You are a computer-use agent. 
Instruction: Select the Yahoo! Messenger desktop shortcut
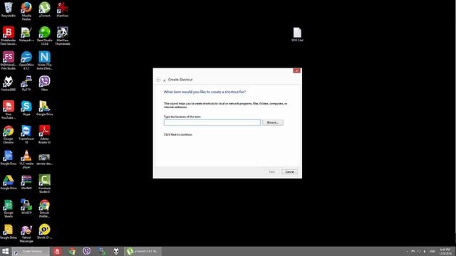[x=26, y=233]
